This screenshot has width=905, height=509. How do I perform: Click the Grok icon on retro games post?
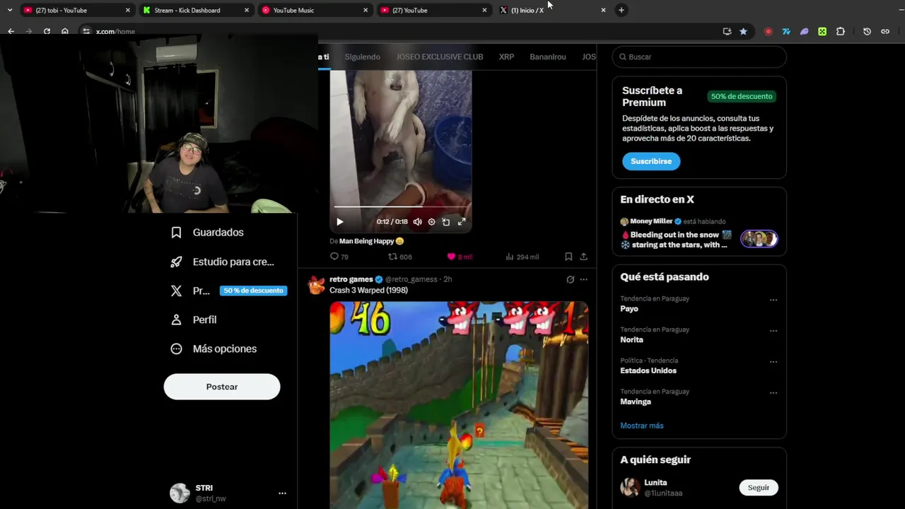[x=571, y=279]
